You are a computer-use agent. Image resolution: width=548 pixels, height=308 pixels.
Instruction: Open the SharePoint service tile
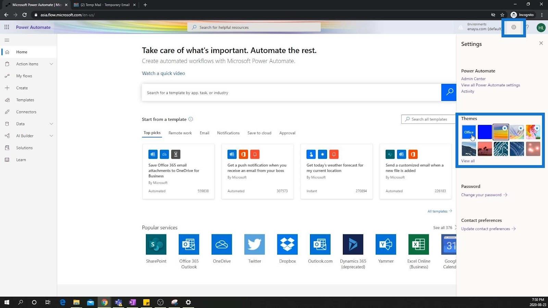tap(156, 249)
